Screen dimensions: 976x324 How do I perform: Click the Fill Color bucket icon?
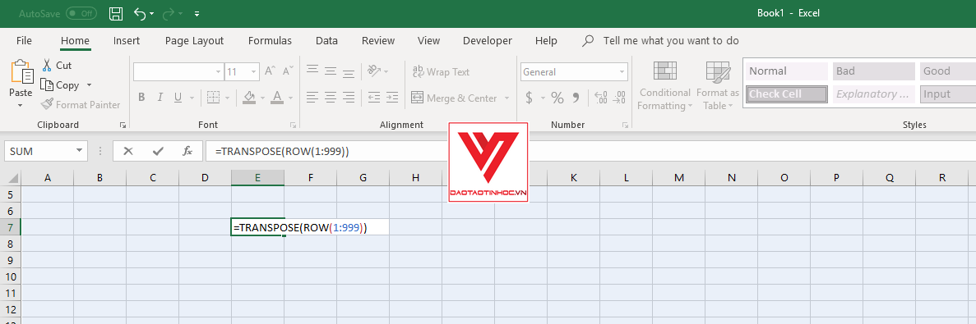(250, 98)
